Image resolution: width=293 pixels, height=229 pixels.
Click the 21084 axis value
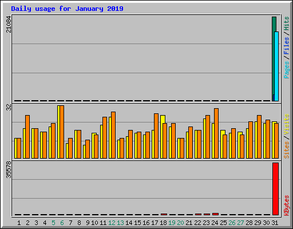pyautogui.click(x=9, y=24)
